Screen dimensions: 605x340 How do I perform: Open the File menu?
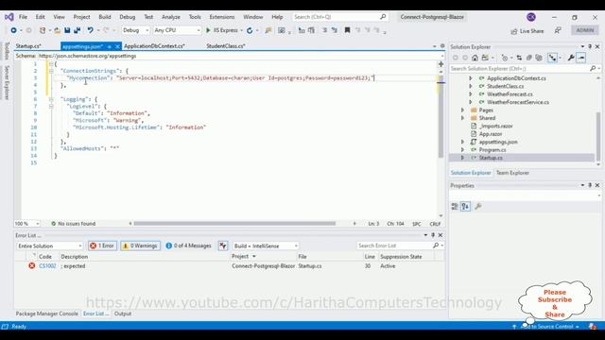click(x=23, y=17)
